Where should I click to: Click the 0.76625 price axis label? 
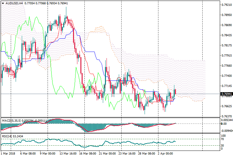226,106
